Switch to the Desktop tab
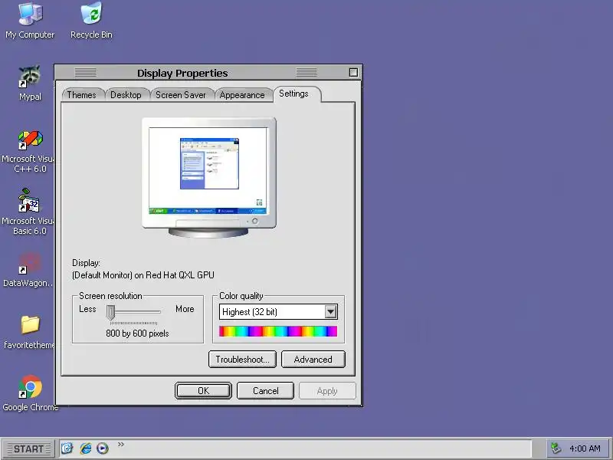Viewport: 613px width, 460px height. (126, 94)
